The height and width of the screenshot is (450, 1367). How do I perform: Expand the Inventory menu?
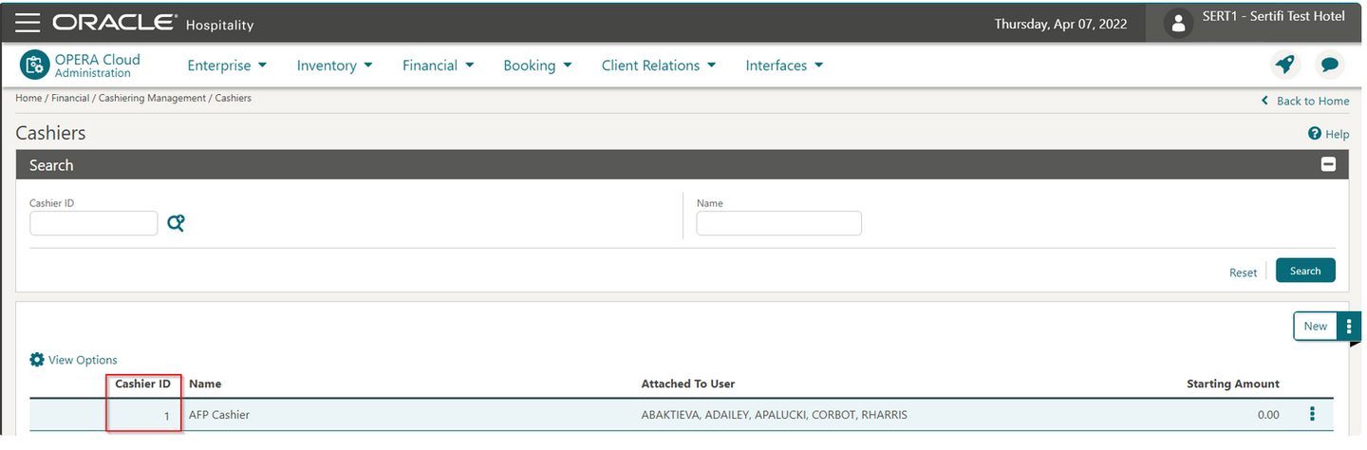[x=334, y=66]
